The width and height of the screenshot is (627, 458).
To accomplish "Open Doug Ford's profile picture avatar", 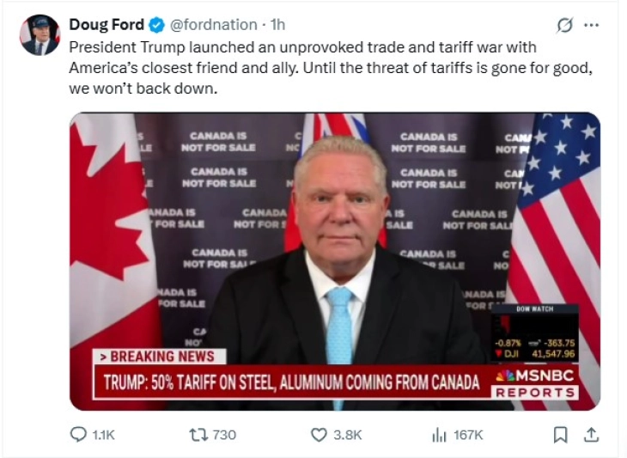I will 40,35.
